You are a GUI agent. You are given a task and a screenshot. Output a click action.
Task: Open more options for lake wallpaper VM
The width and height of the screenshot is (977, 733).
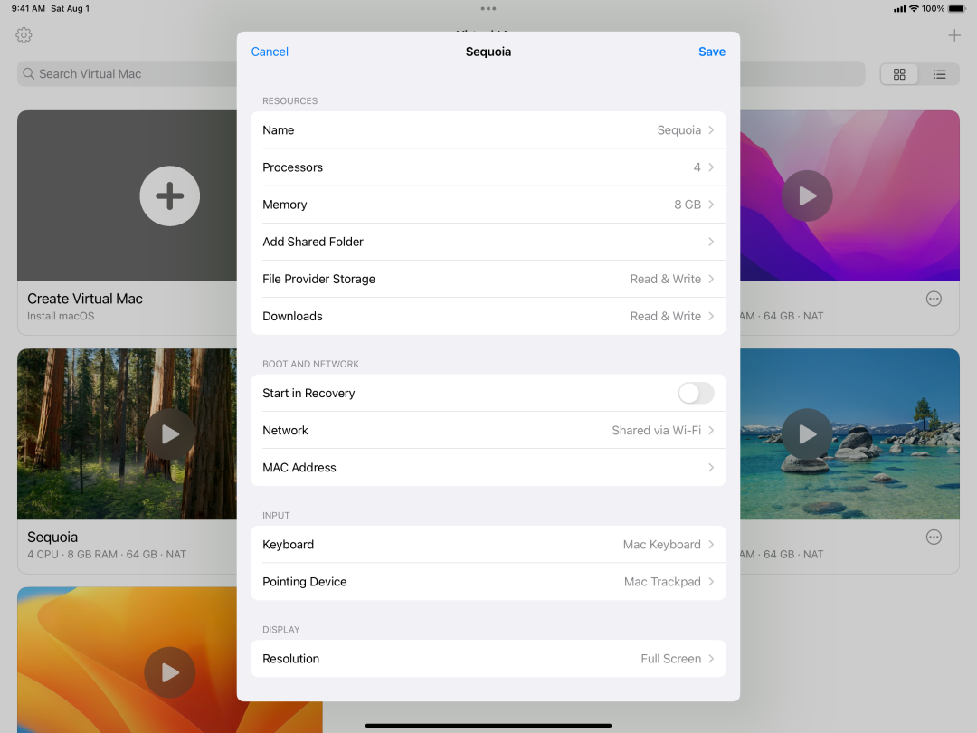click(x=934, y=537)
